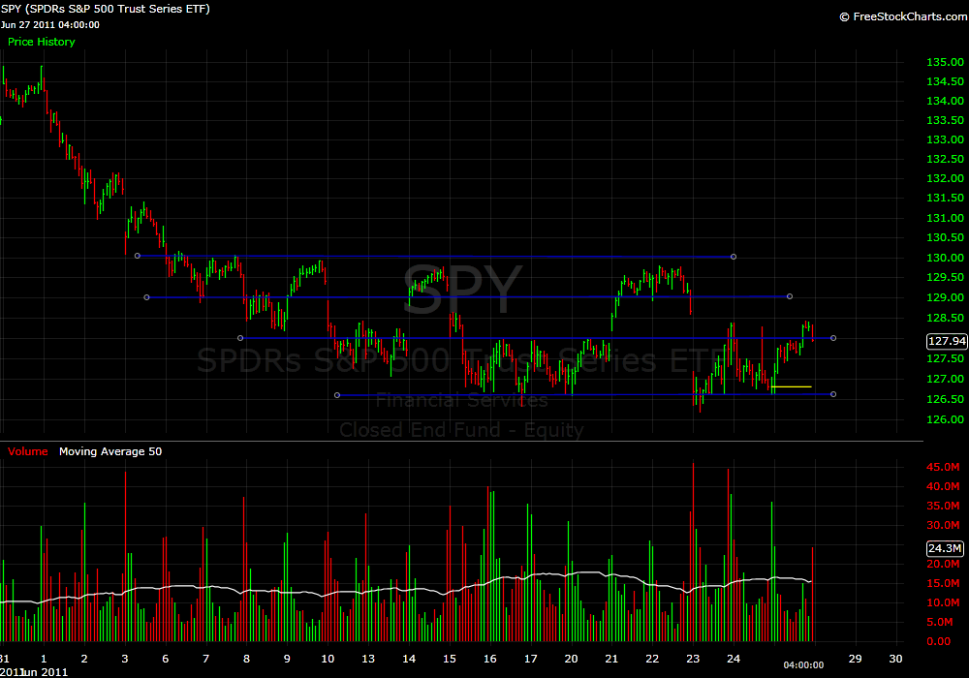
Task: Click the 129.50 price axis label
Action: pos(945,277)
